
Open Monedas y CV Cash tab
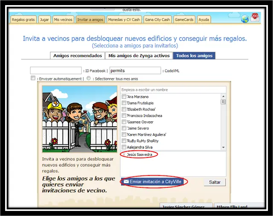tap(124, 20)
